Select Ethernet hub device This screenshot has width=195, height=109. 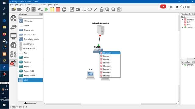coord(30,30)
